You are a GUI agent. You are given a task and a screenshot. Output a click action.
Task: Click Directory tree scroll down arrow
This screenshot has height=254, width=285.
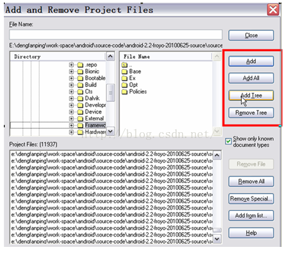(x=111, y=131)
